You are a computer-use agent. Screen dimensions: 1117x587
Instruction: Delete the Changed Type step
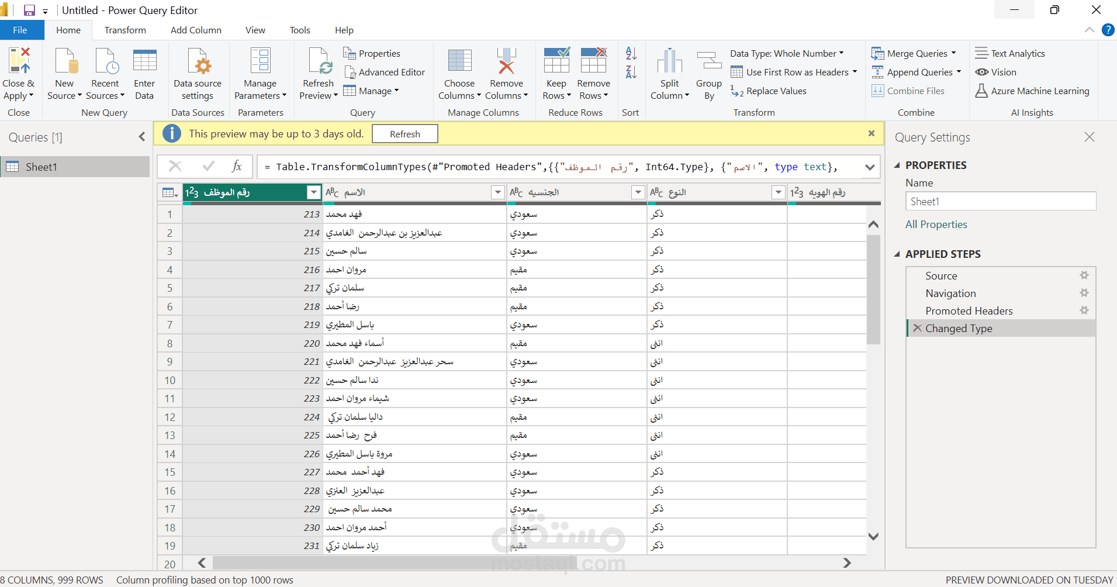coord(918,328)
